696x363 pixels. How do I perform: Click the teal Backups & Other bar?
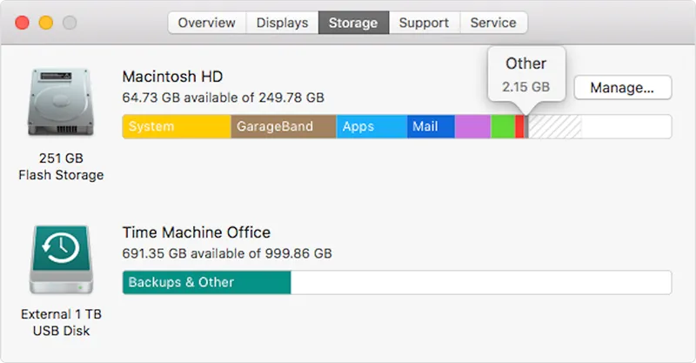coord(207,283)
